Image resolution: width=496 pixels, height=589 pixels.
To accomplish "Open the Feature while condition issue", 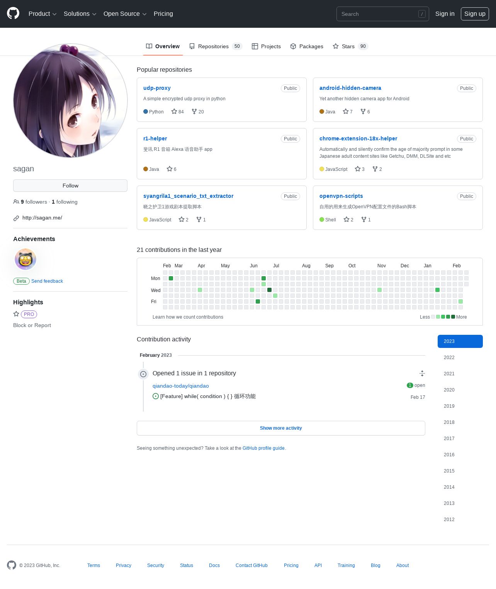I will point(208,396).
